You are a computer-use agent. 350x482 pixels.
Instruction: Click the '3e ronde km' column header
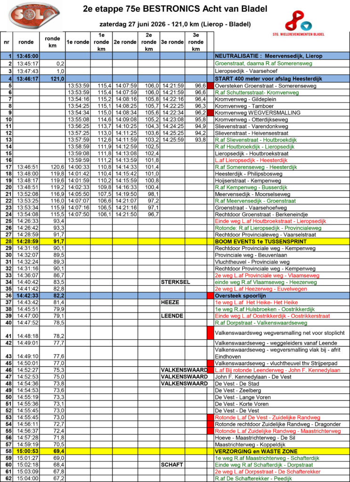[196, 42]
